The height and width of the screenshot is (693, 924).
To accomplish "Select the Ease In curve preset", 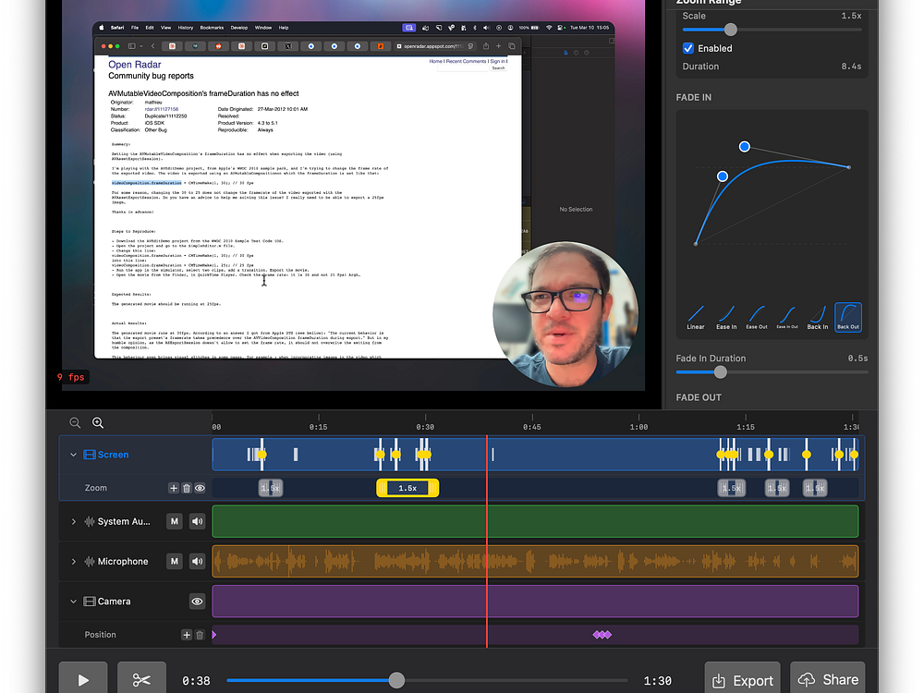I will (x=726, y=317).
